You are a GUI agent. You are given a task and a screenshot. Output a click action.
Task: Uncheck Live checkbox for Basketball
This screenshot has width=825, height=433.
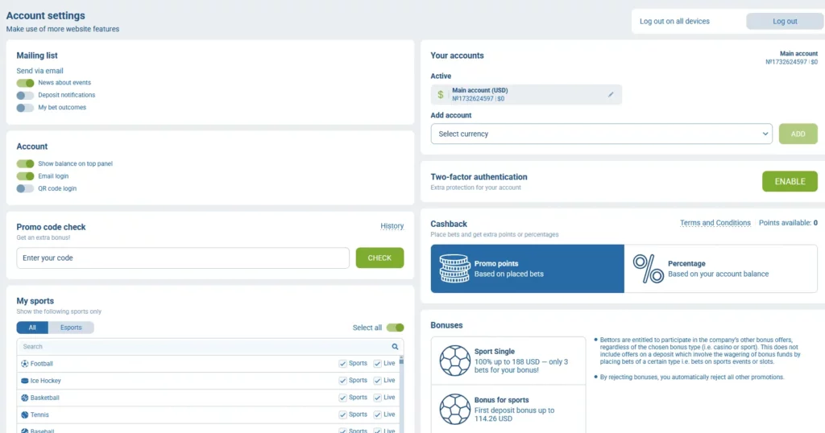(377, 398)
